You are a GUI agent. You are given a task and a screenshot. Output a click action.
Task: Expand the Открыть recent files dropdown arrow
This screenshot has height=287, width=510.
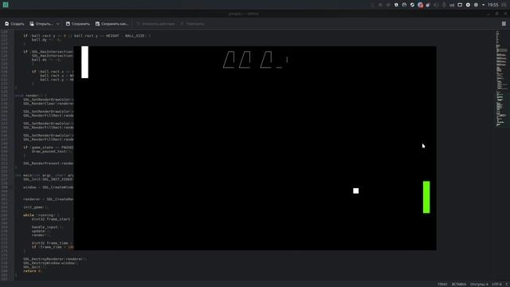pyautogui.click(x=58, y=24)
